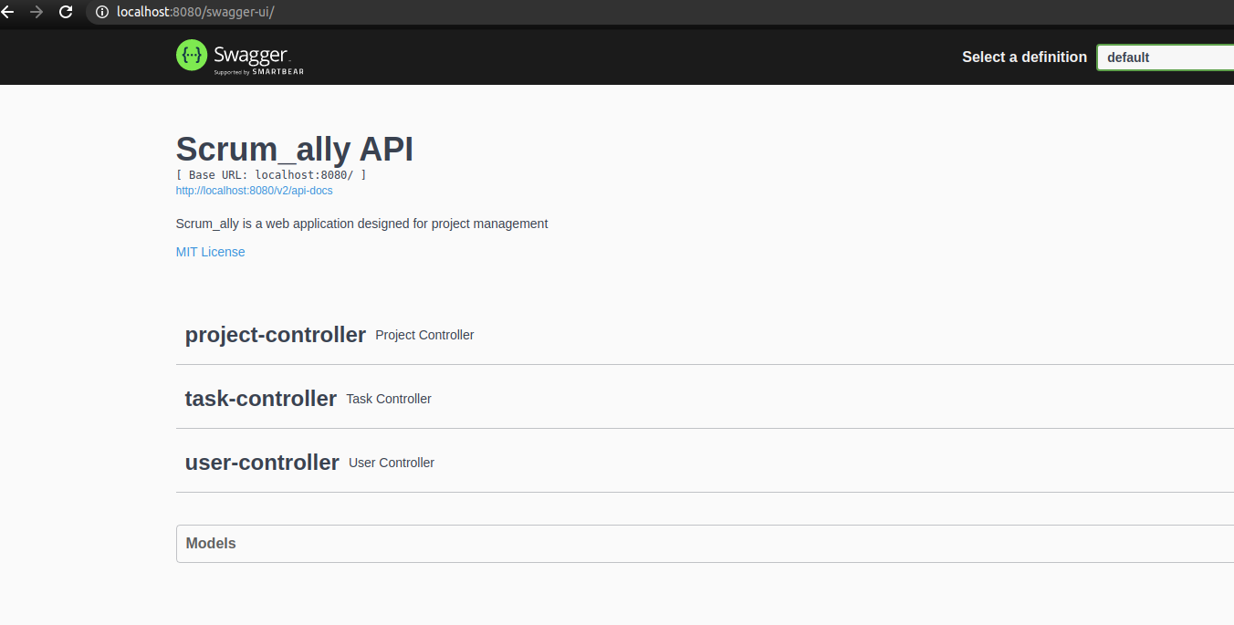Expand the user-controller section
The height and width of the screenshot is (625, 1234).
(262, 462)
